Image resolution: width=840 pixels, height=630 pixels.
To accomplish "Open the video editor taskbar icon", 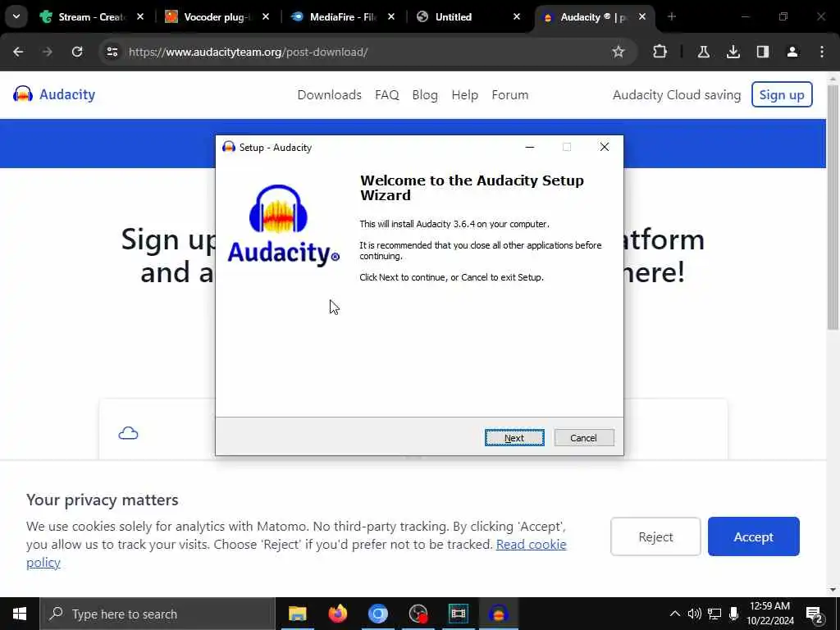I will 458,614.
